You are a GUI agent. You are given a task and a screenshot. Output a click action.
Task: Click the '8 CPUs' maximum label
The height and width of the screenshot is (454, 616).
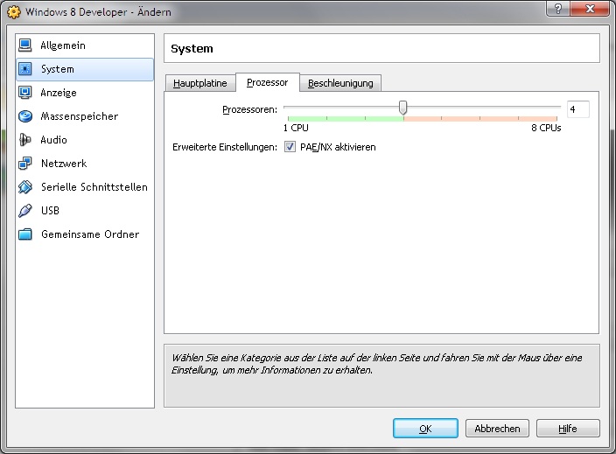(546, 128)
